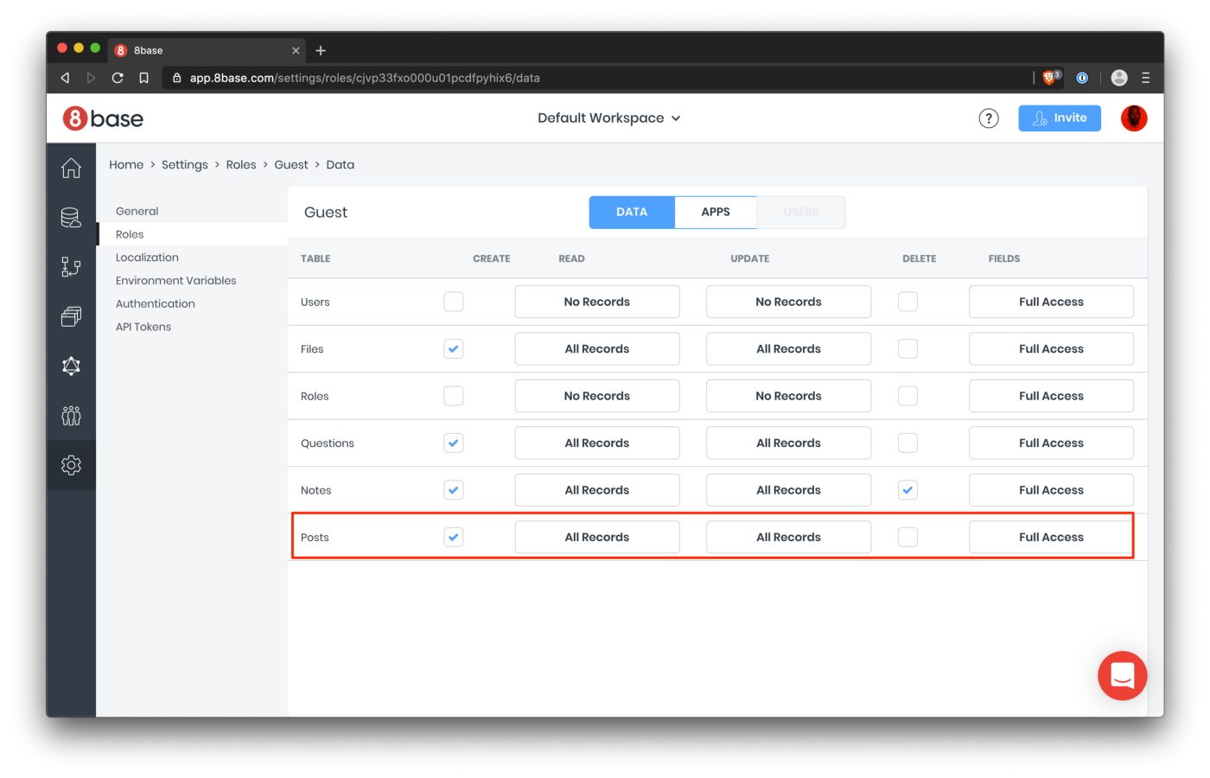Open Read access selector for Posts
This screenshot has height=778, width=1210.
pos(597,537)
